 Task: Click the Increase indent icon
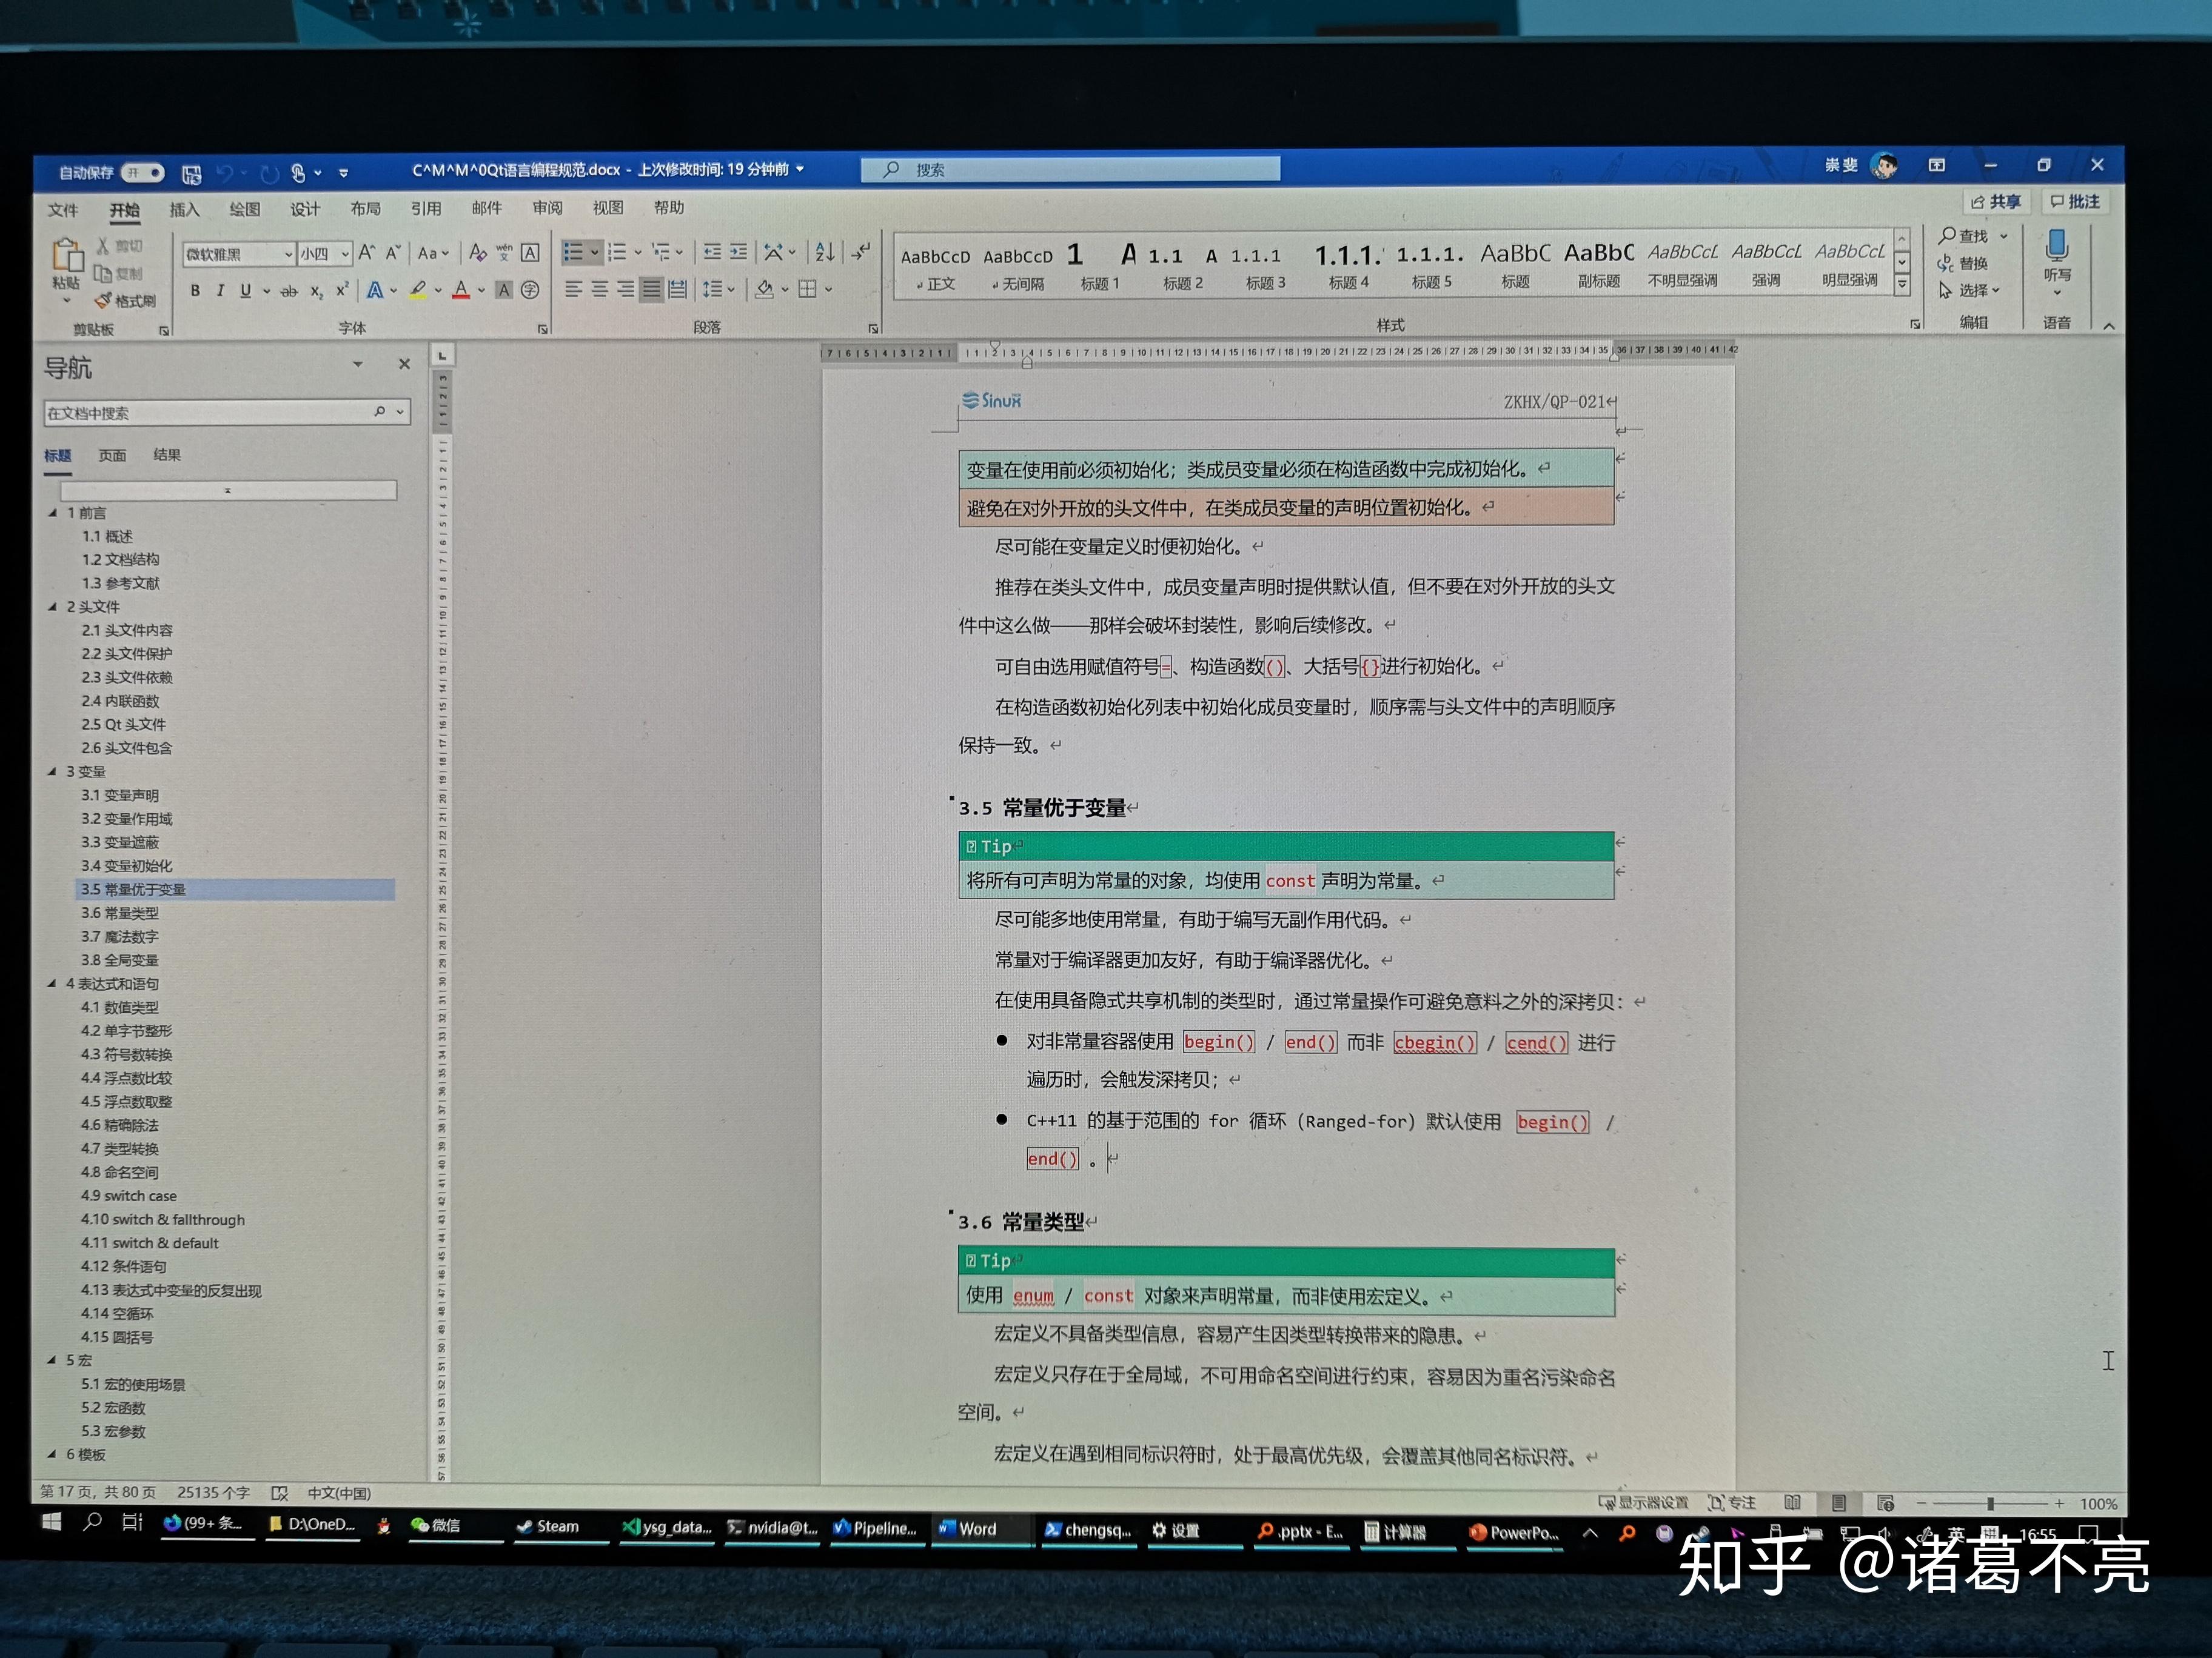click(x=738, y=252)
